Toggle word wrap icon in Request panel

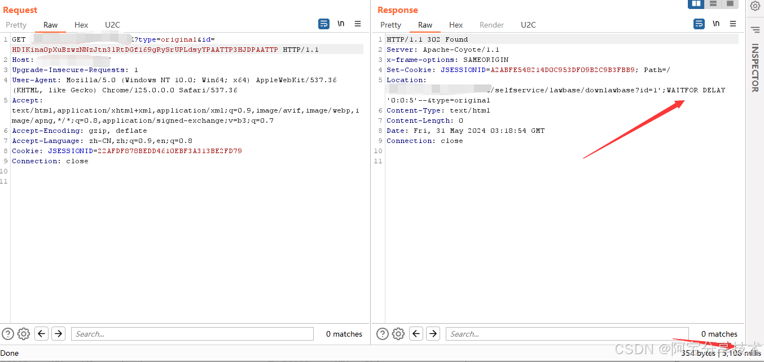324,24
